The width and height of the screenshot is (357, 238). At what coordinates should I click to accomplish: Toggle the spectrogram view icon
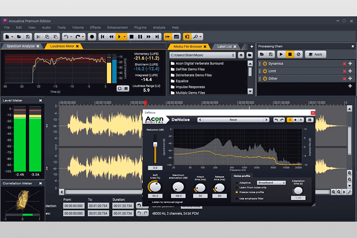pyautogui.click(x=176, y=37)
